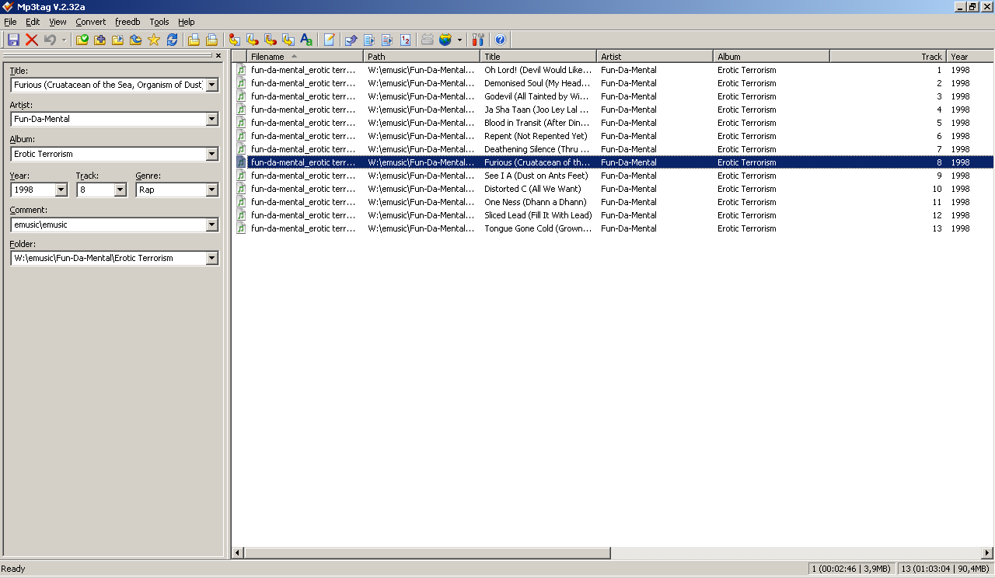Click the Save tag floppy disk icon
The height and width of the screenshot is (578, 995).
tap(13, 40)
